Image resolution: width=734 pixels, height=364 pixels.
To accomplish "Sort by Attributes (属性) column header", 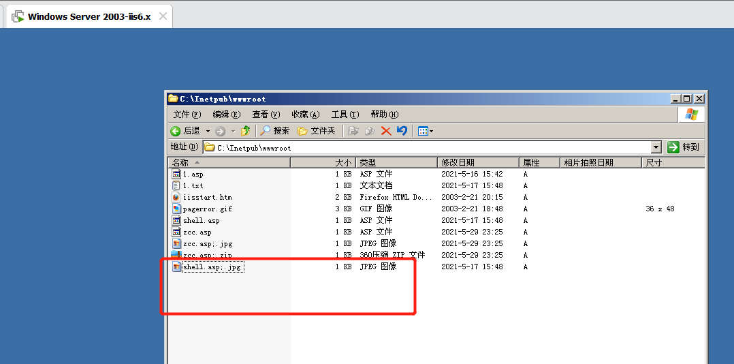I will pyautogui.click(x=540, y=162).
